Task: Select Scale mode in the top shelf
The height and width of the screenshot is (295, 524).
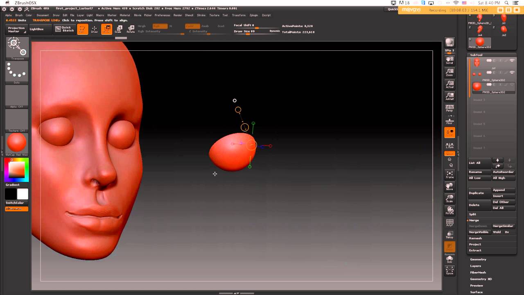Action: 118,29
